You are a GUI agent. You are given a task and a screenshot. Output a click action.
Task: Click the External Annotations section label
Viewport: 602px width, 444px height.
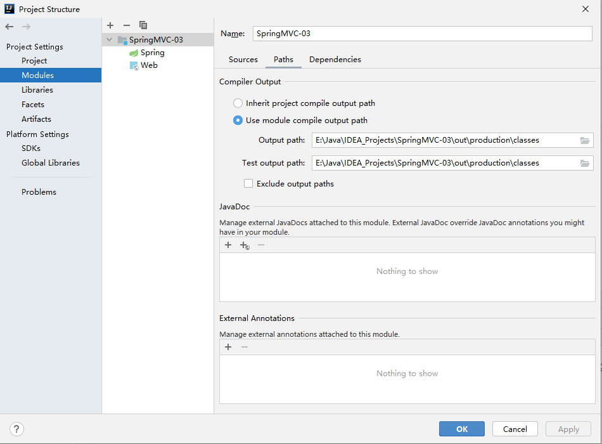[257, 318]
